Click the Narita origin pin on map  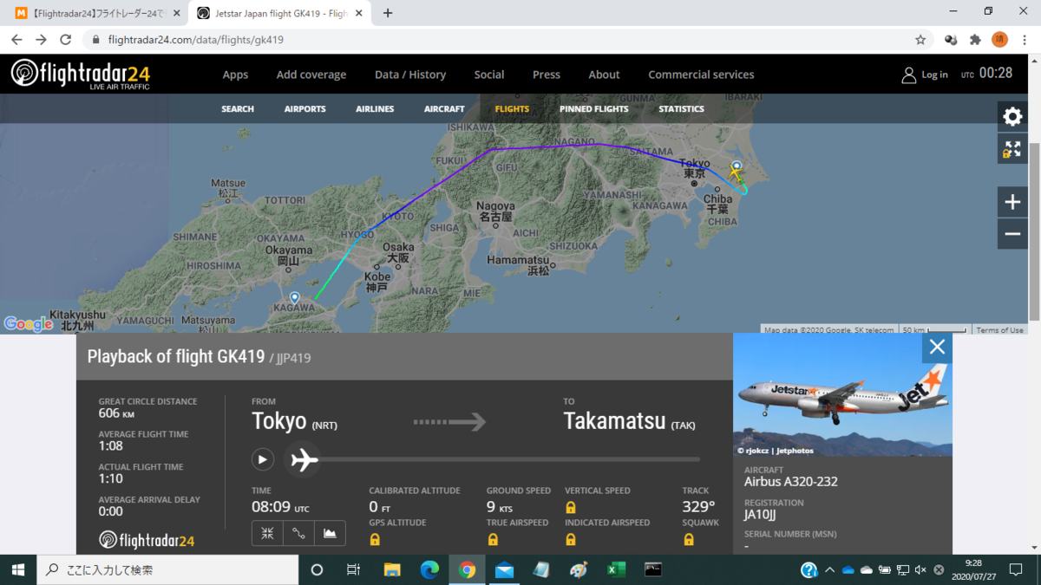point(737,166)
